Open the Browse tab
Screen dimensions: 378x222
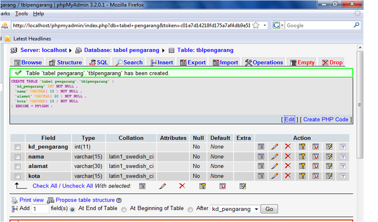click(x=28, y=62)
